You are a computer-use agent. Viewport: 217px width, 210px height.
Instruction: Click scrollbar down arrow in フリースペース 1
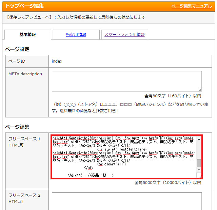tap(199, 169)
